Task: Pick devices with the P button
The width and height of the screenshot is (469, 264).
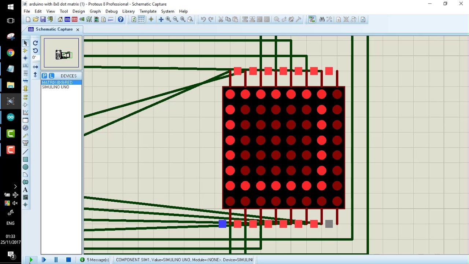Action: pos(44,76)
